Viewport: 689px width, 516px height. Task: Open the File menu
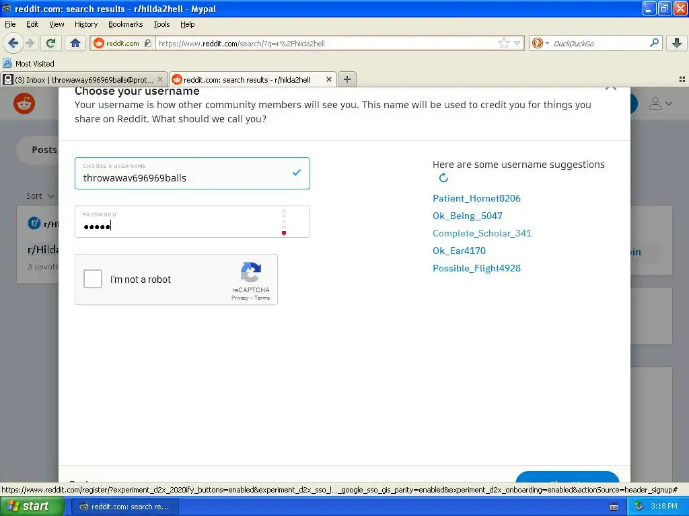10,24
